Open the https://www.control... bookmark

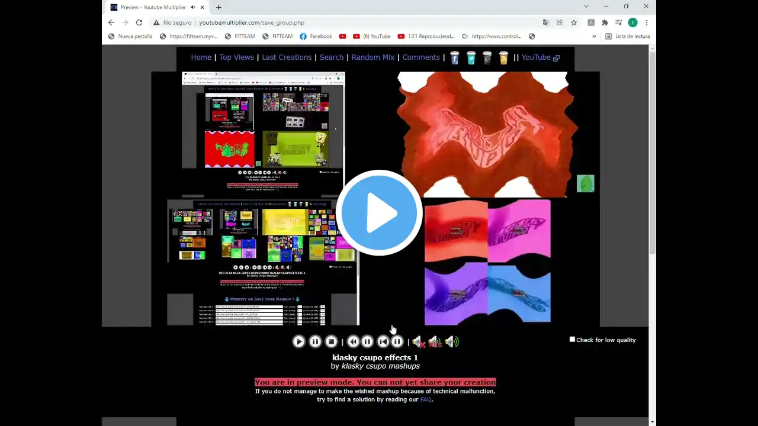coord(492,36)
